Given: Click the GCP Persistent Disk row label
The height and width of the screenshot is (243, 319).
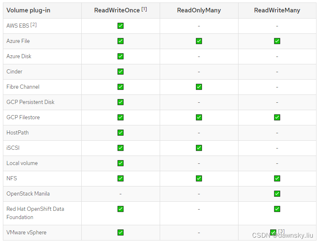Looking at the screenshot, I should 30,102.
